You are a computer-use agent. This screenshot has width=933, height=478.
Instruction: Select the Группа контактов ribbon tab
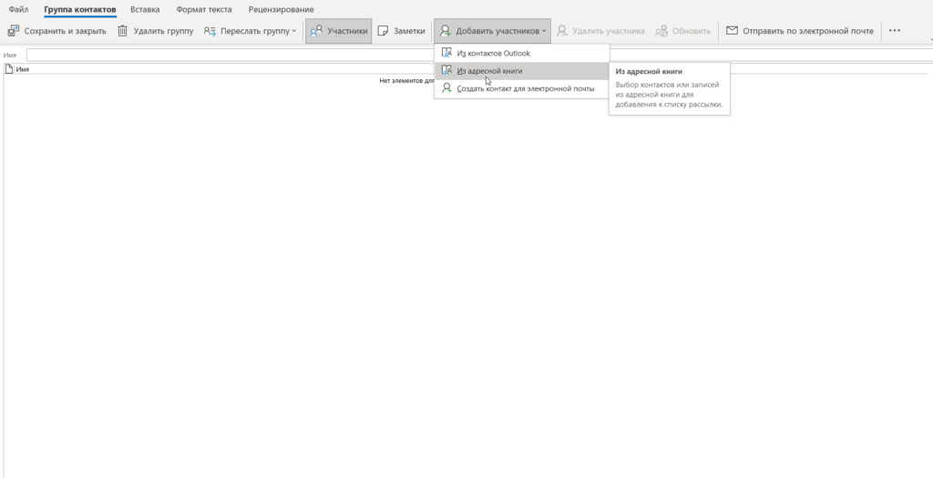pyautogui.click(x=80, y=9)
